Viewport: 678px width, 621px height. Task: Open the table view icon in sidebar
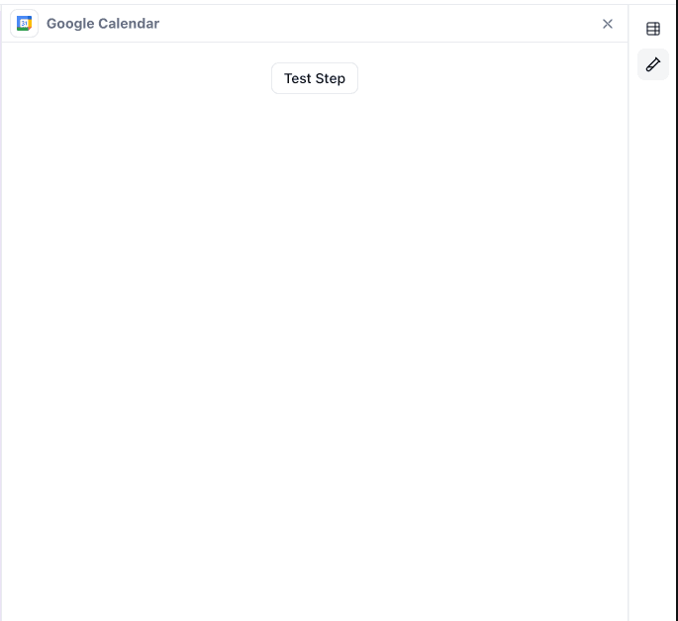click(652, 29)
